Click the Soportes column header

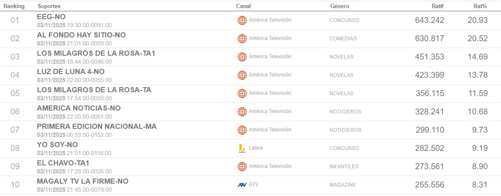pos(49,6)
